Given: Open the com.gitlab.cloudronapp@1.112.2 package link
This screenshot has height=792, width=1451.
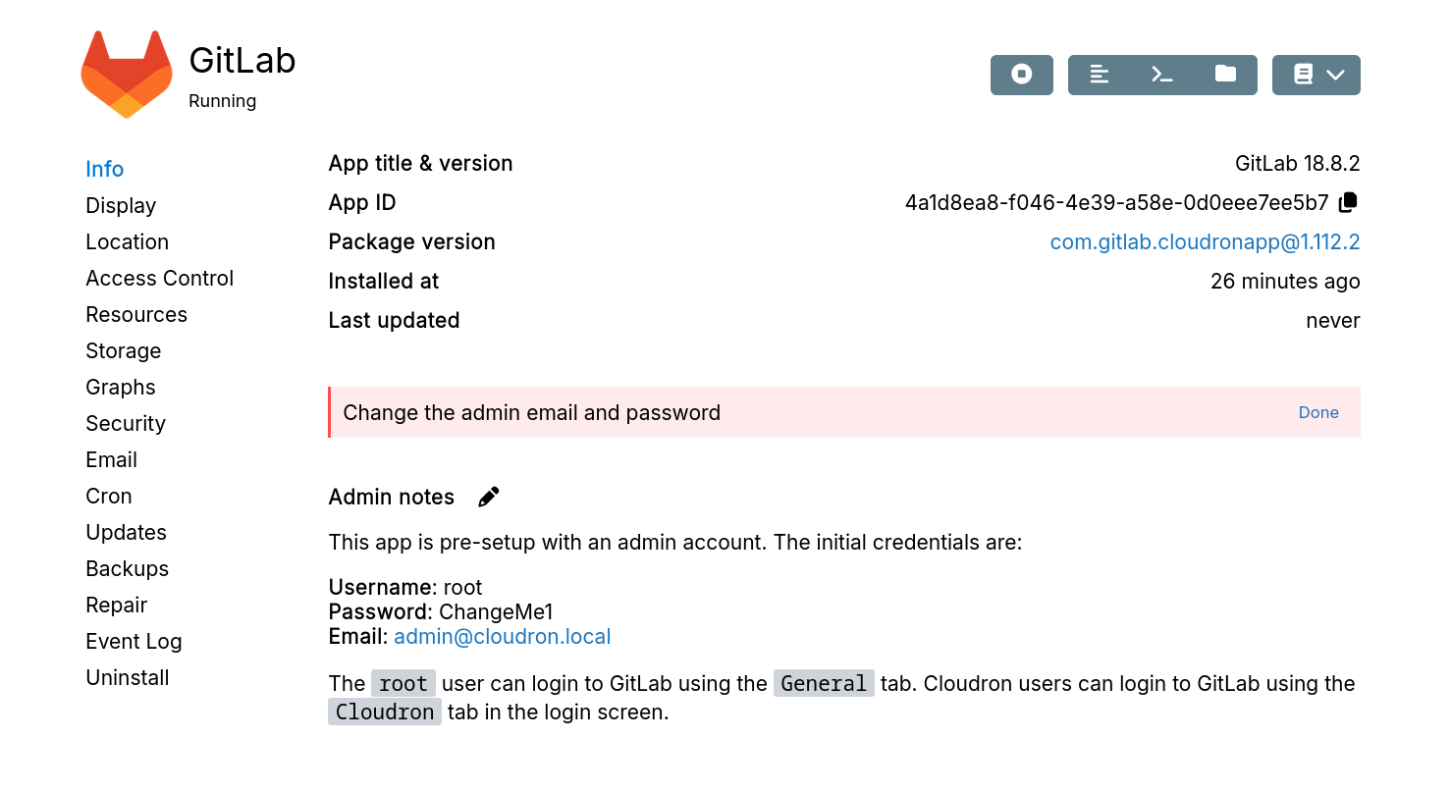Looking at the screenshot, I should point(1205,241).
